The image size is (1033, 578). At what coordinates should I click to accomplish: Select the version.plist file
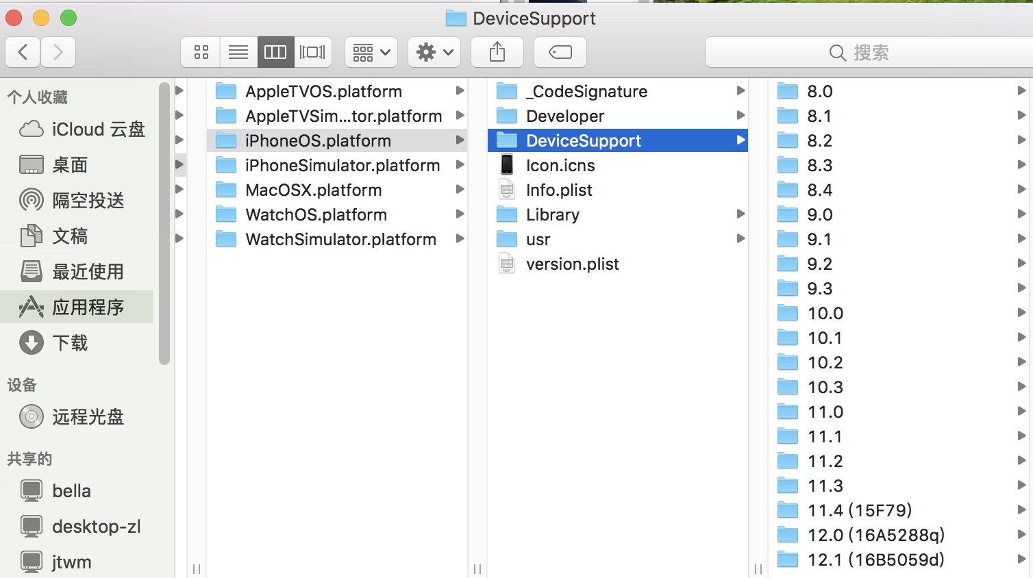[x=618, y=264]
